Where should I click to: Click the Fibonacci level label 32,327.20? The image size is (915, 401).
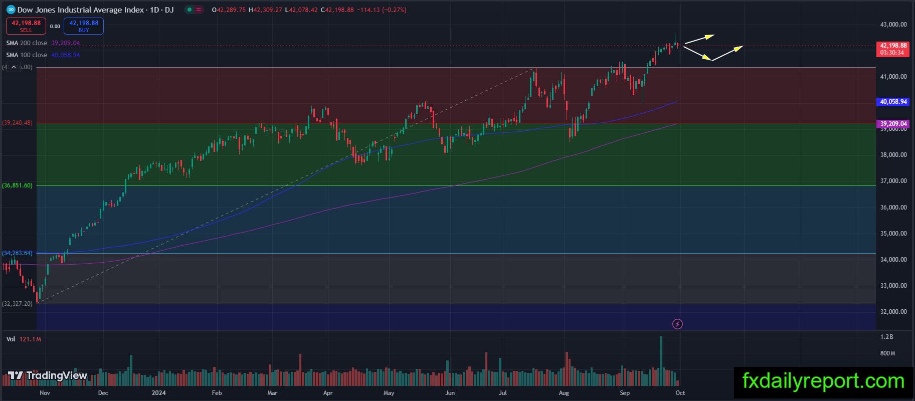[18, 304]
